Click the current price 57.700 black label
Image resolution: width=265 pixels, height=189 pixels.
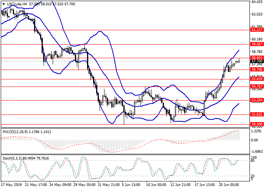(257, 61)
